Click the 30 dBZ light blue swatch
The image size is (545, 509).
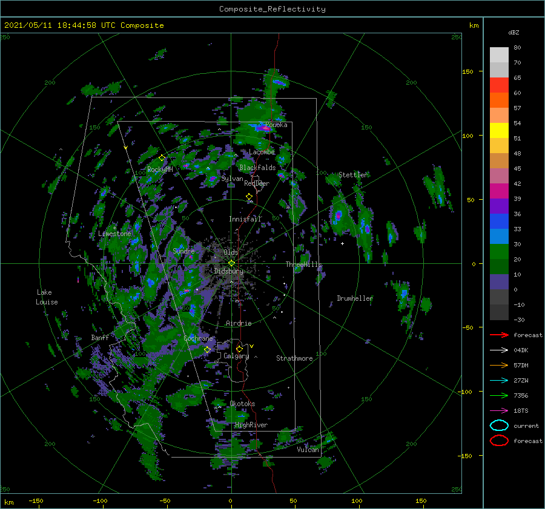click(x=499, y=236)
